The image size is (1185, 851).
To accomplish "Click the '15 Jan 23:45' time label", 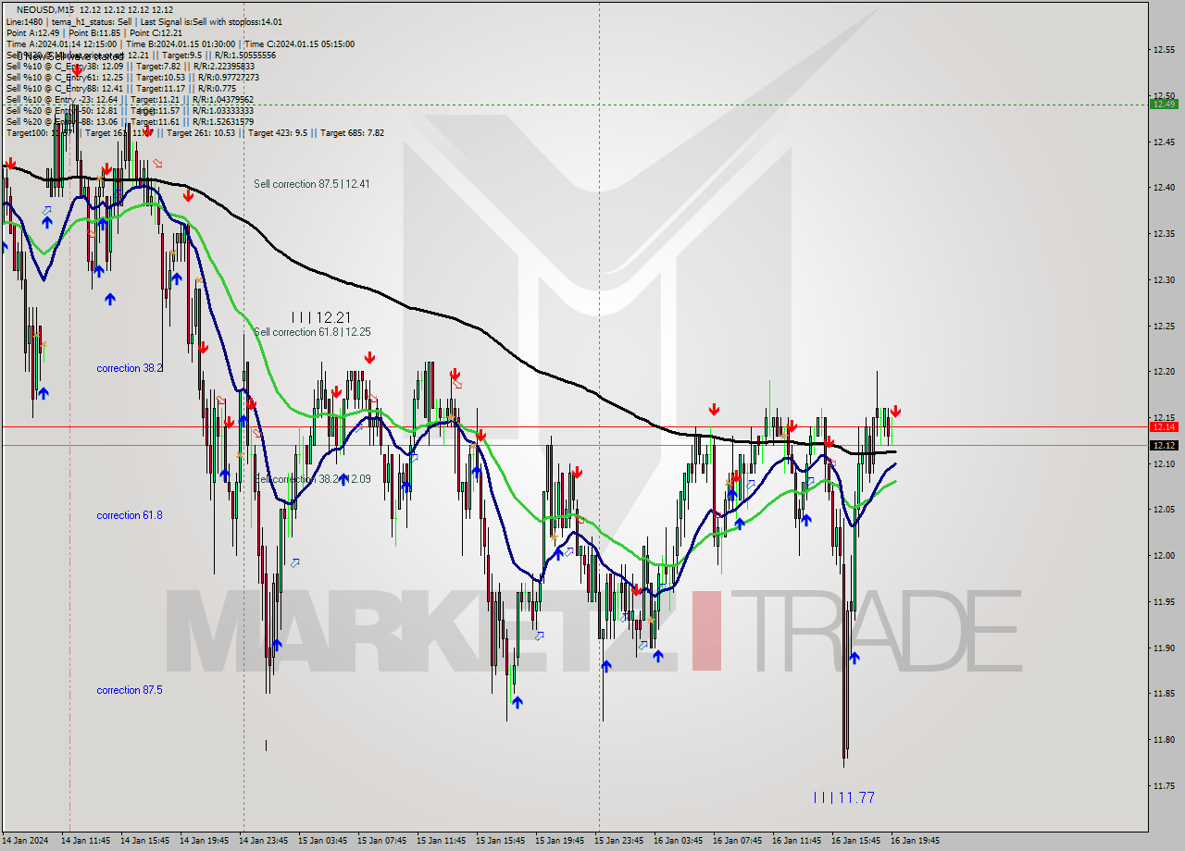I will 618,841.
